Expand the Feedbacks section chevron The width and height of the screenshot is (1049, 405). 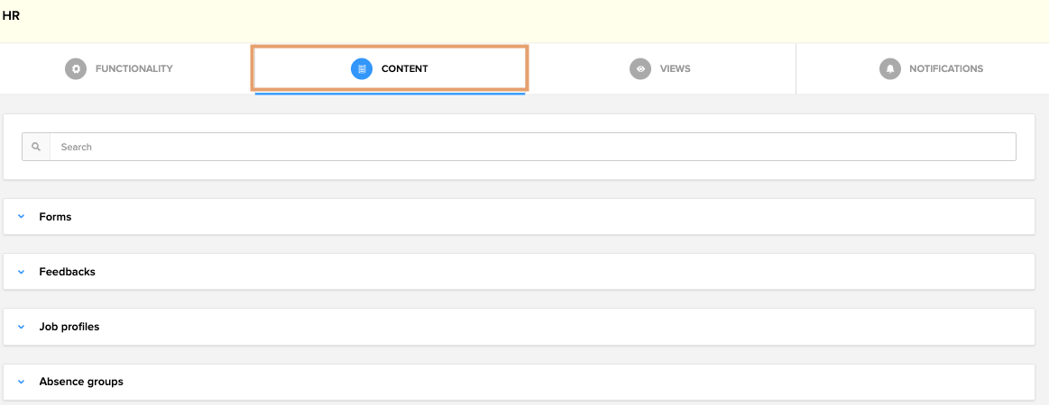click(x=22, y=272)
